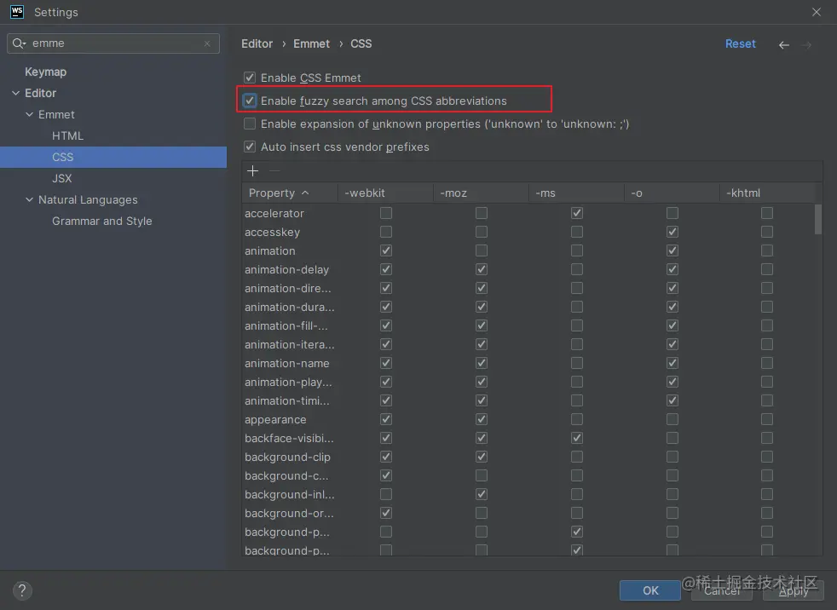Disable the Enable CSS Emmet checkbox

click(250, 78)
